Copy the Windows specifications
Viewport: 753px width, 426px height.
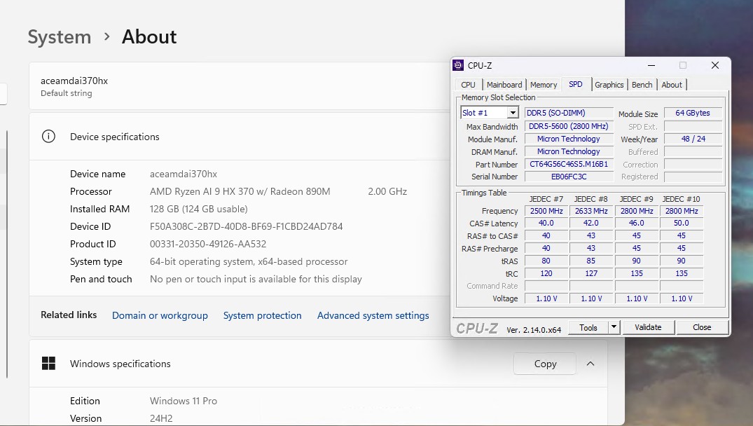(x=545, y=364)
